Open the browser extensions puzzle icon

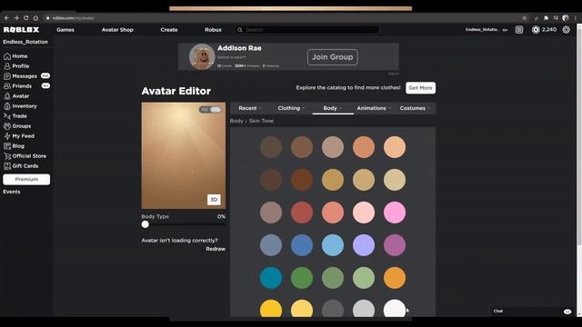tap(546, 18)
